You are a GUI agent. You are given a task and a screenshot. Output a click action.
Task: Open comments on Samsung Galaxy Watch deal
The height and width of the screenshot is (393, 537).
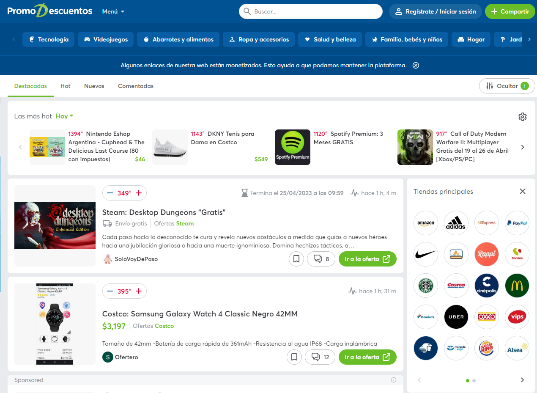(x=321, y=357)
